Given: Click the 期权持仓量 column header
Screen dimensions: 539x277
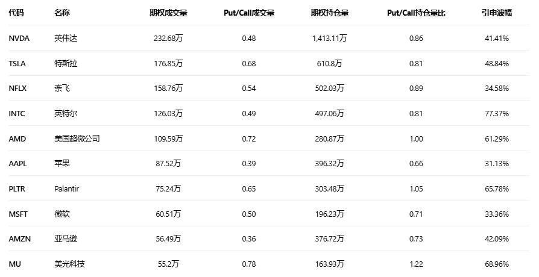Looking at the screenshot, I should tap(329, 13).
